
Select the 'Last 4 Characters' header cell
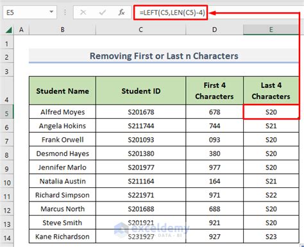pyautogui.click(x=271, y=91)
